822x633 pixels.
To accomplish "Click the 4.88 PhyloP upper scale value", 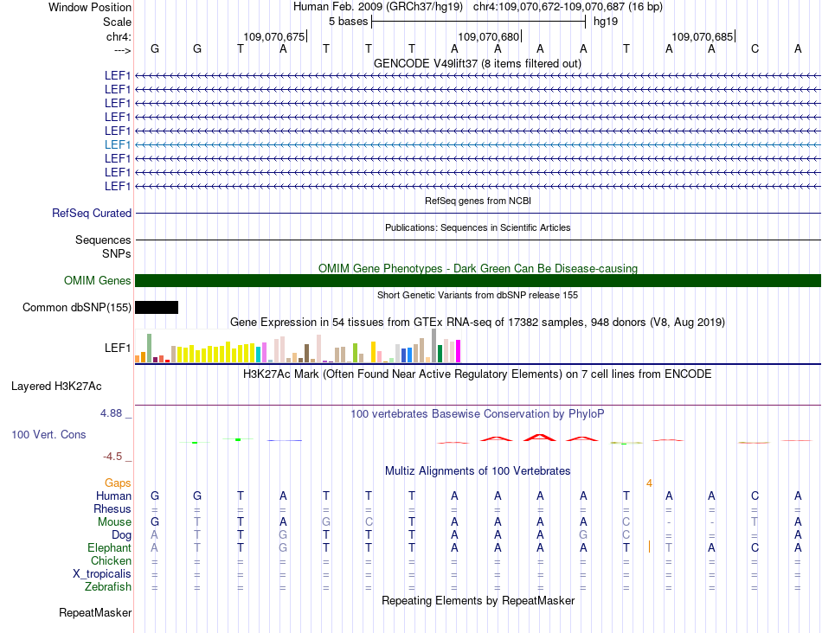I will coord(111,413).
